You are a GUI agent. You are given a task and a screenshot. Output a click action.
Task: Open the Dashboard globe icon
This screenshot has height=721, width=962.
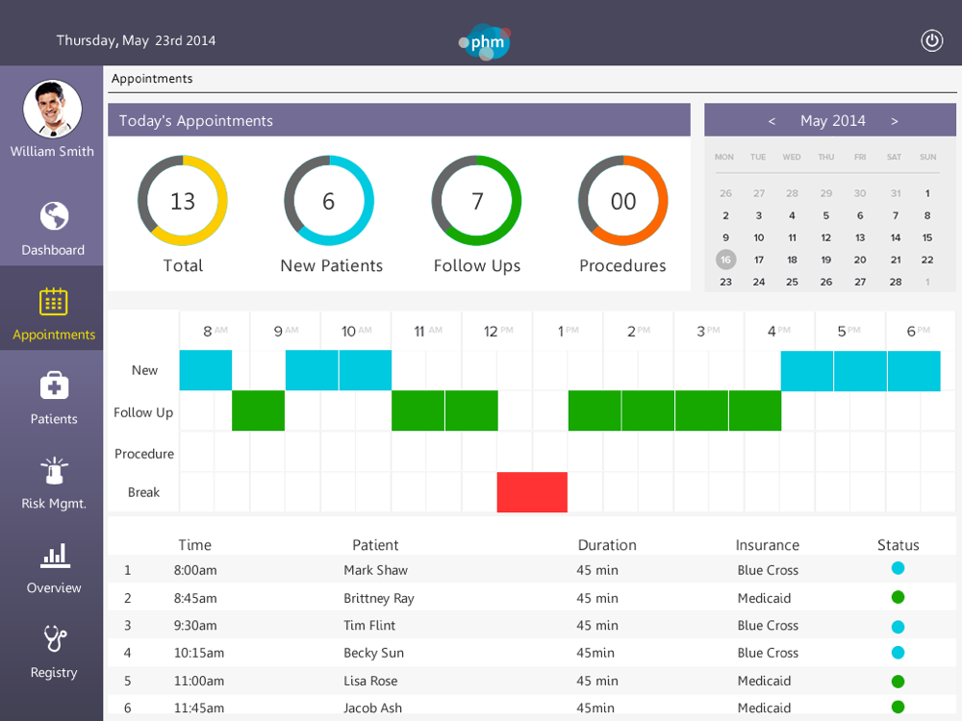54,216
